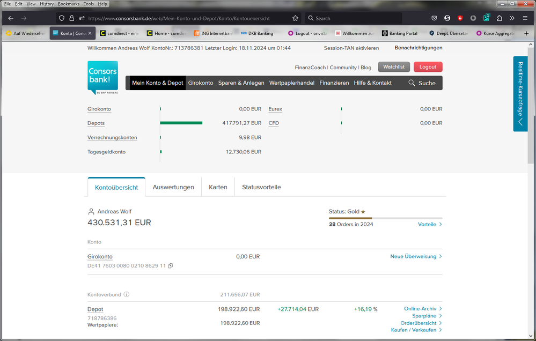Viewport: 536px width, 341px height.
Task: Close the Konto | Consors tab
Action: click(90, 33)
